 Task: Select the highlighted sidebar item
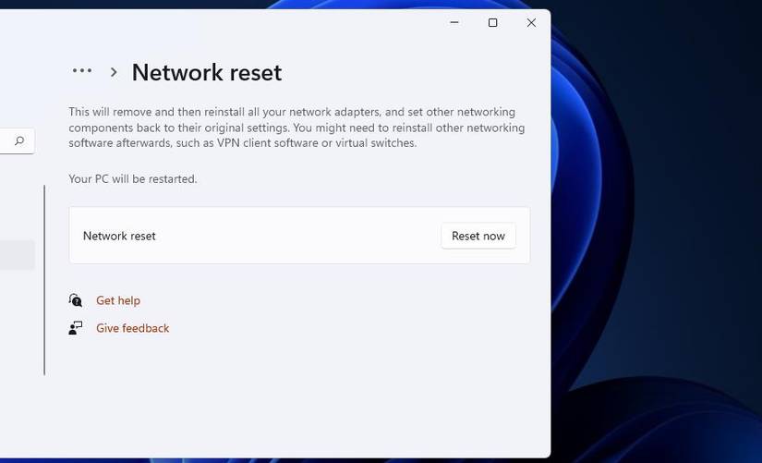coord(17,255)
